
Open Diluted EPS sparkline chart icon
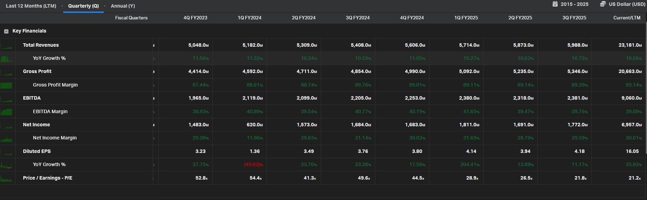pyautogui.click(x=6, y=151)
